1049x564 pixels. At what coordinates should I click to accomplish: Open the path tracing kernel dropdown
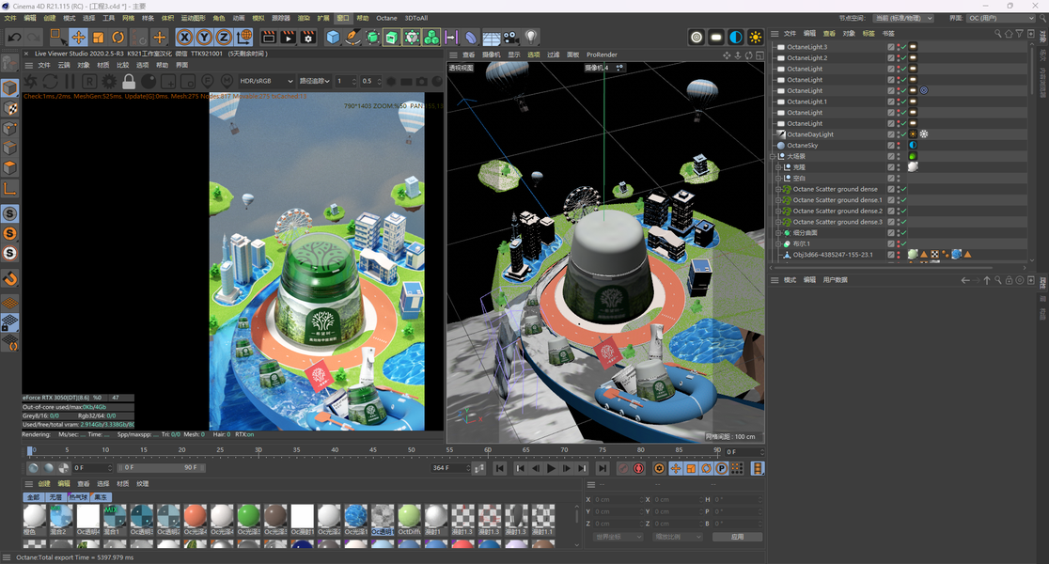tap(315, 81)
